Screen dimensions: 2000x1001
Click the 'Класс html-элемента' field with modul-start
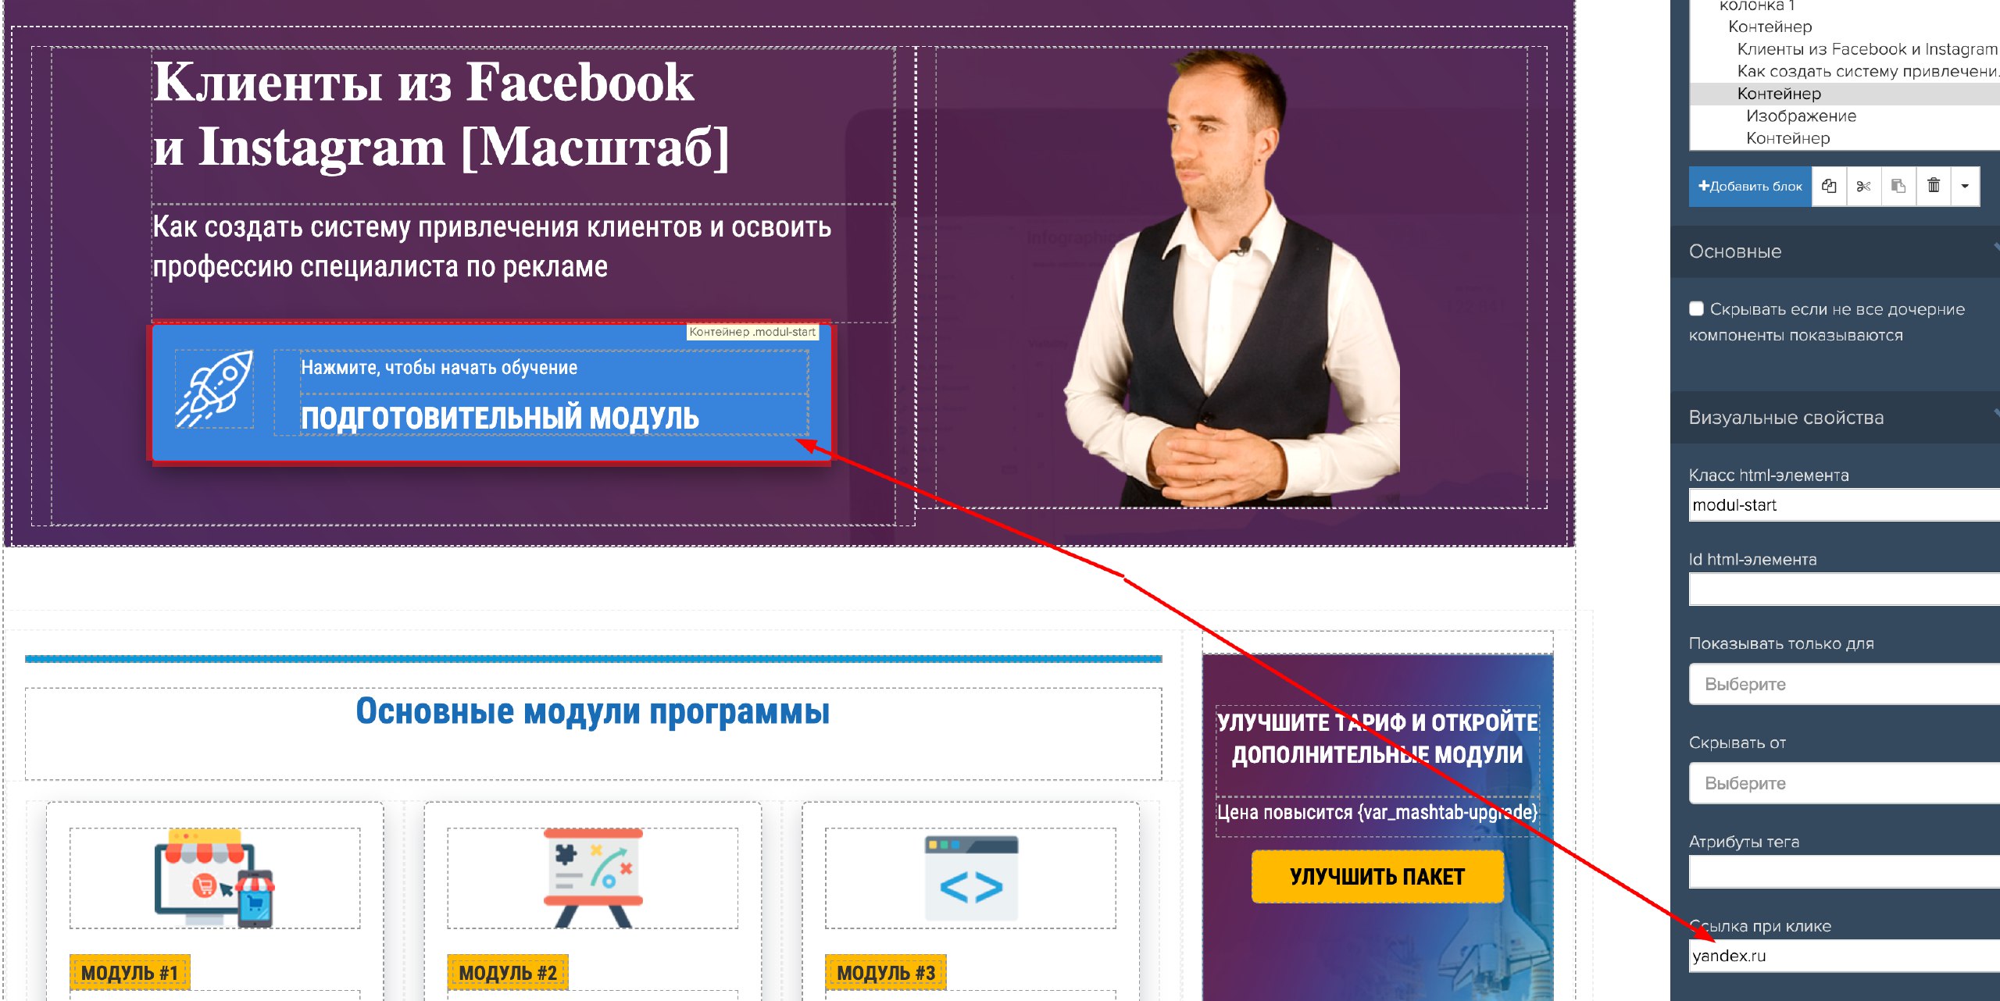pos(1845,505)
